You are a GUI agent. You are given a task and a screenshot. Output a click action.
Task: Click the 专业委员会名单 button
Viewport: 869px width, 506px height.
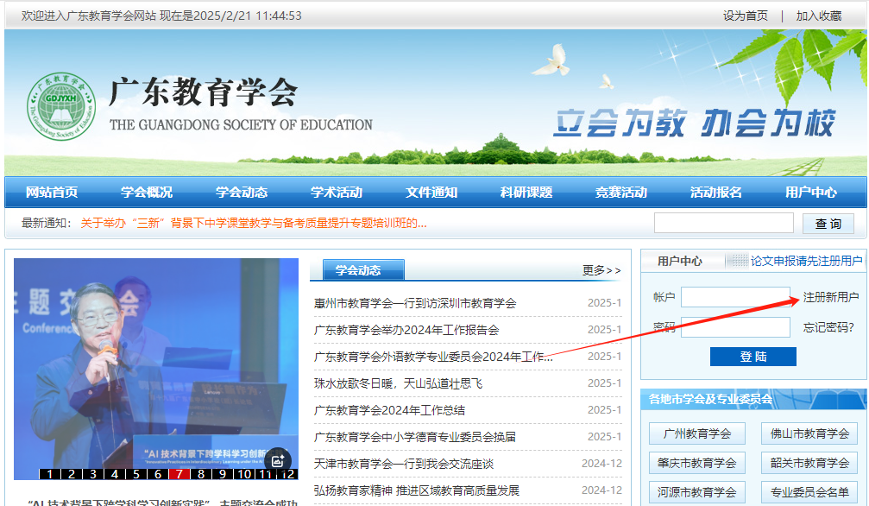pyautogui.click(x=809, y=492)
